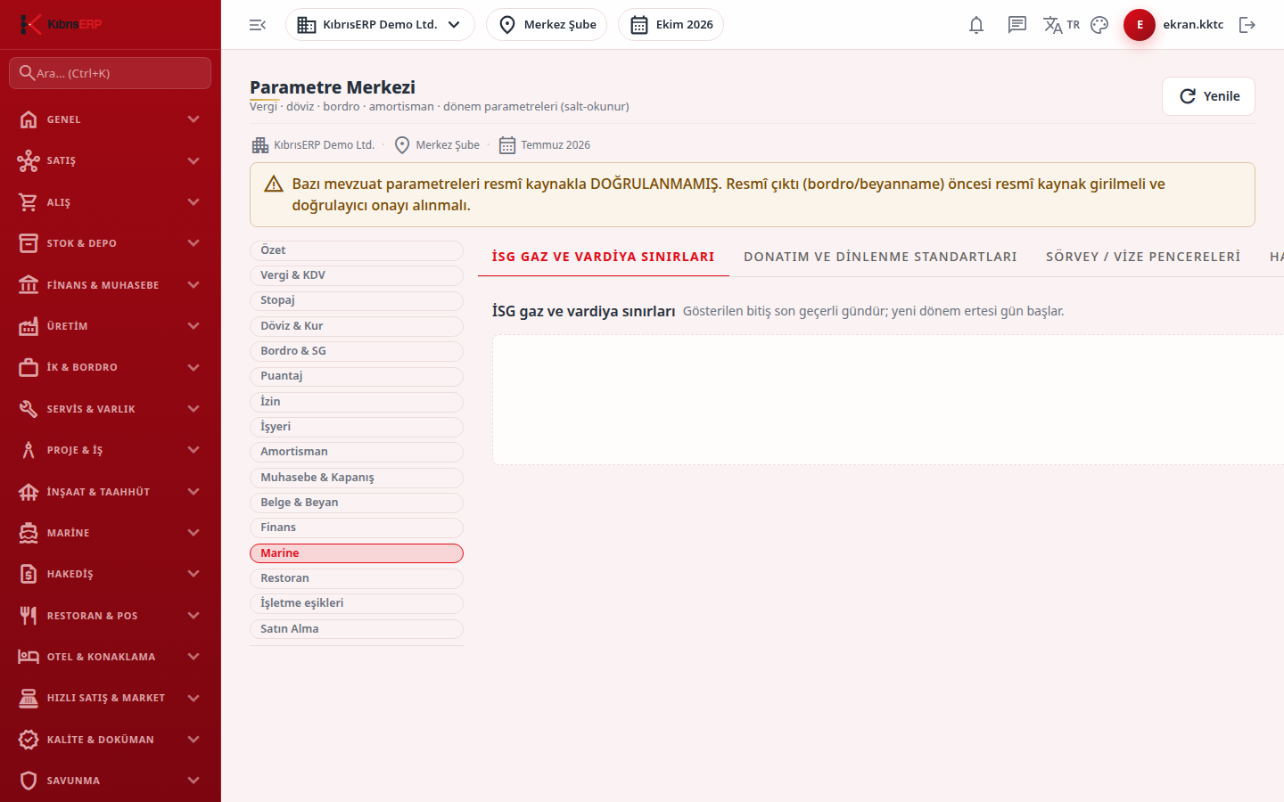Select the Vergi & KDV parameter category
The height and width of the screenshot is (802, 1284).
click(x=357, y=275)
